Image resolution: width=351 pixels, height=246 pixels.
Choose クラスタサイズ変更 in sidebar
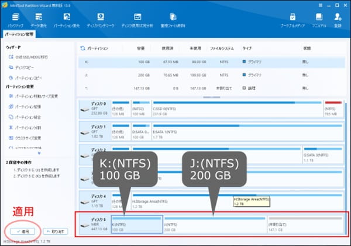point(25,138)
